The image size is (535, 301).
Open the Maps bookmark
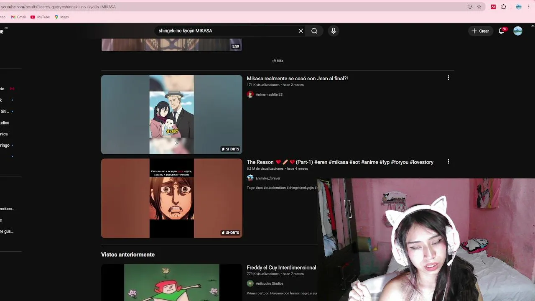(x=61, y=17)
